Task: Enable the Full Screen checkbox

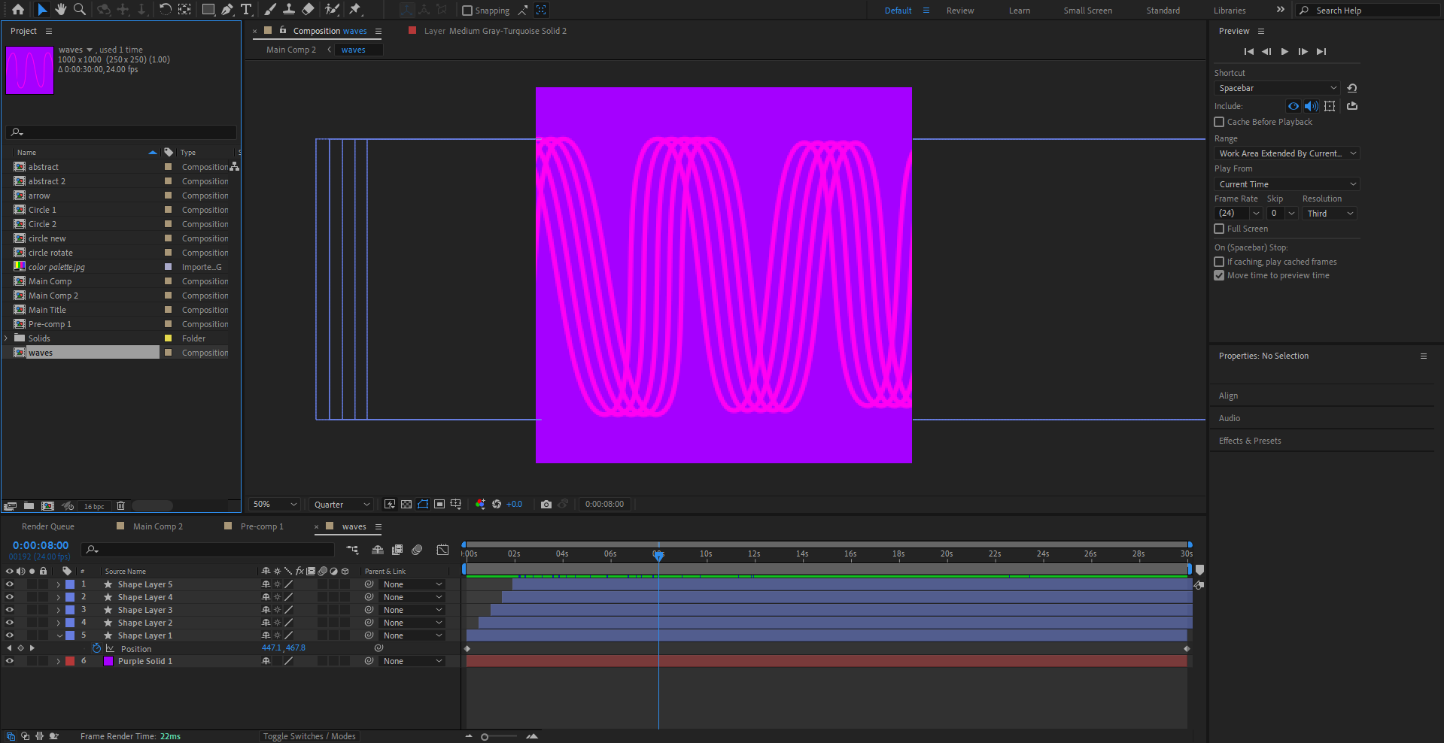Action: [x=1219, y=229]
